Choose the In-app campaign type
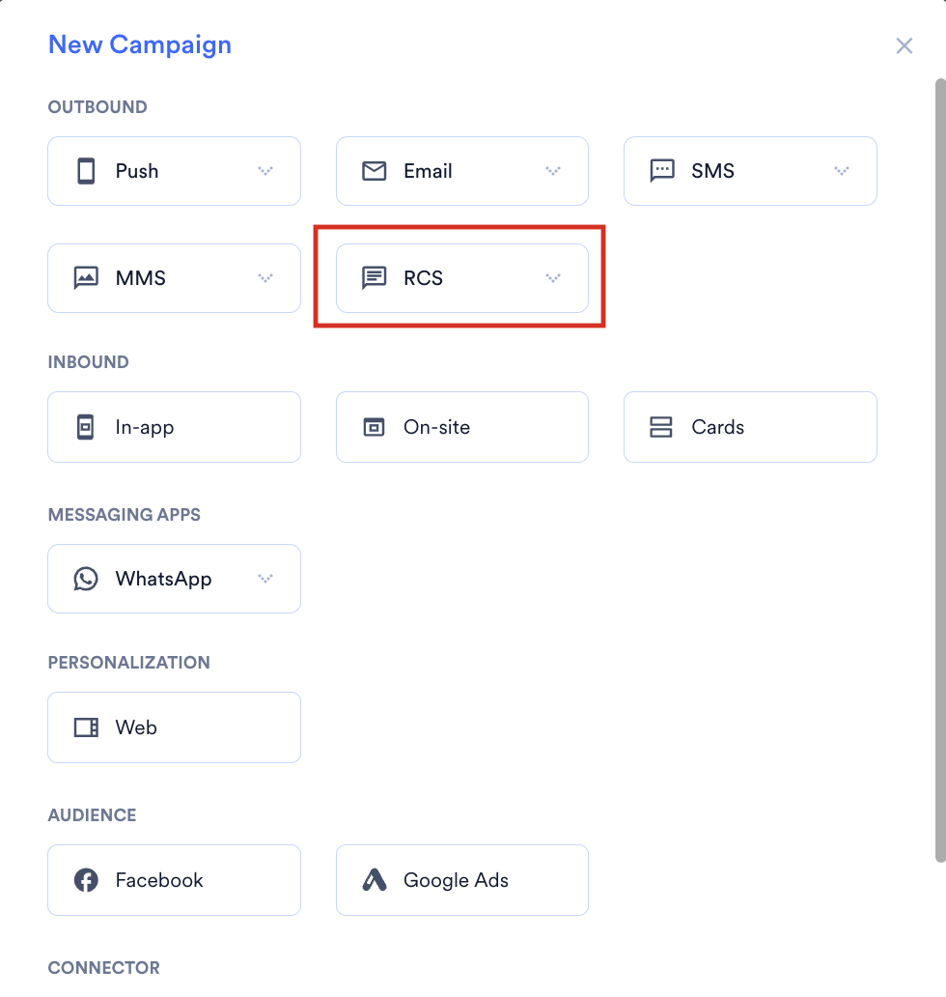 pos(174,427)
